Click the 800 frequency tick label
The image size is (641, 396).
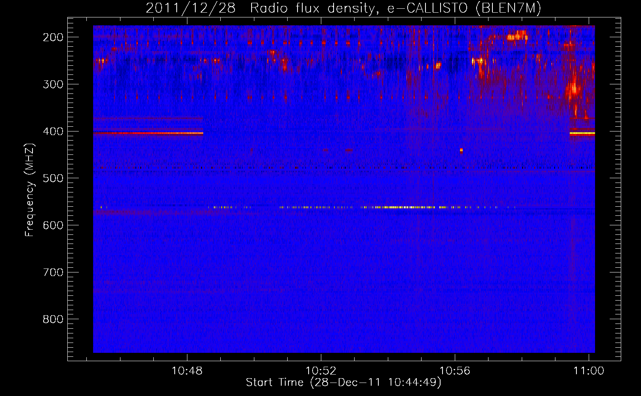tap(53, 319)
